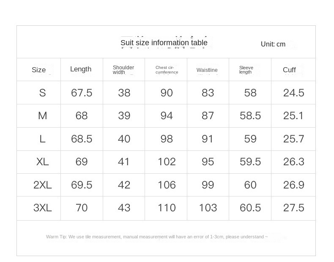Select the Length column header
Screen dimensions: 334x262
tap(81, 69)
